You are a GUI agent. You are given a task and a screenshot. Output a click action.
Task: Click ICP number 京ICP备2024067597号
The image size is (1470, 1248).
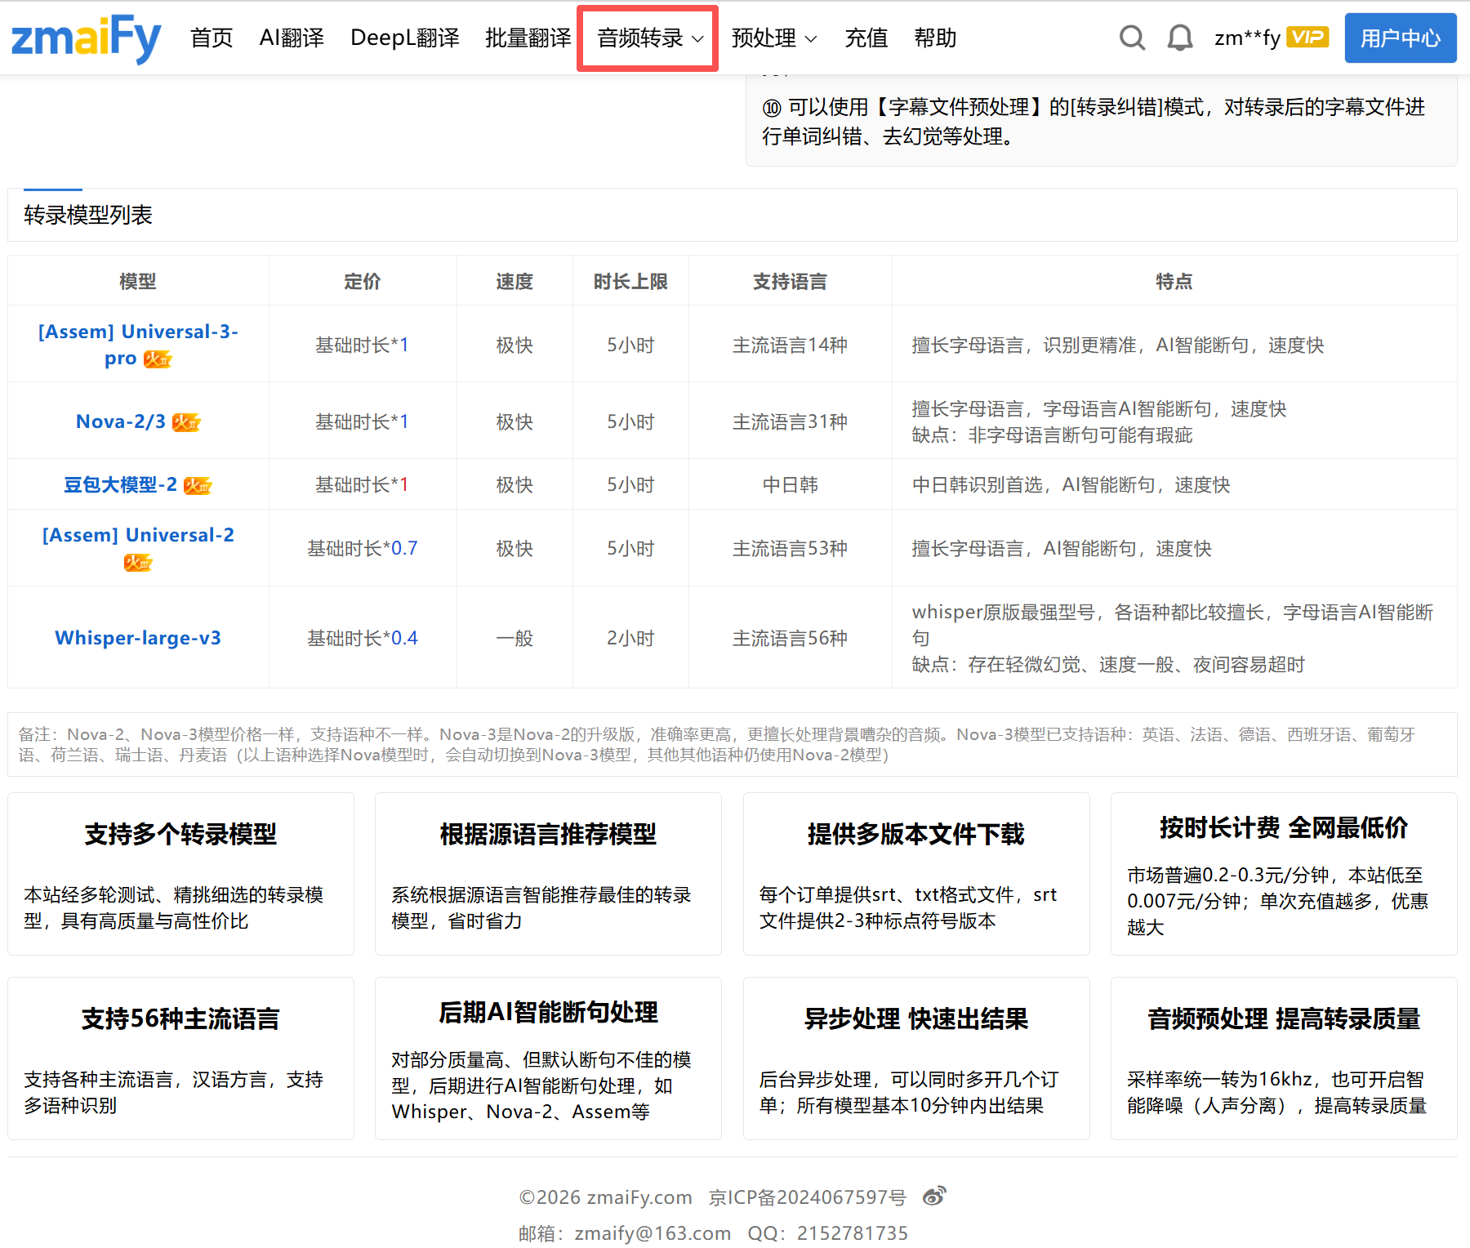click(x=808, y=1197)
